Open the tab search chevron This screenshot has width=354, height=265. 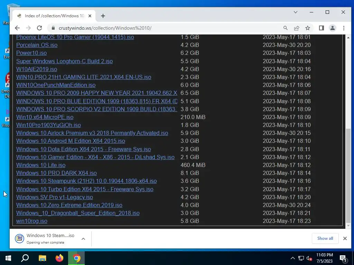coord(295,12)
